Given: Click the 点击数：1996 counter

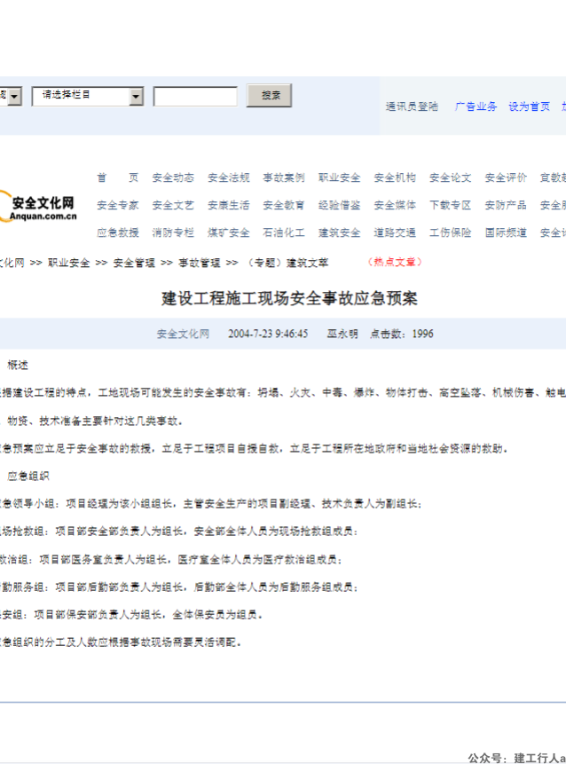Looking at the screenshot, I should pos(401,334).
